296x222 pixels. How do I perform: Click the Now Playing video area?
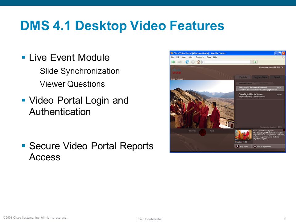[202, 104]
